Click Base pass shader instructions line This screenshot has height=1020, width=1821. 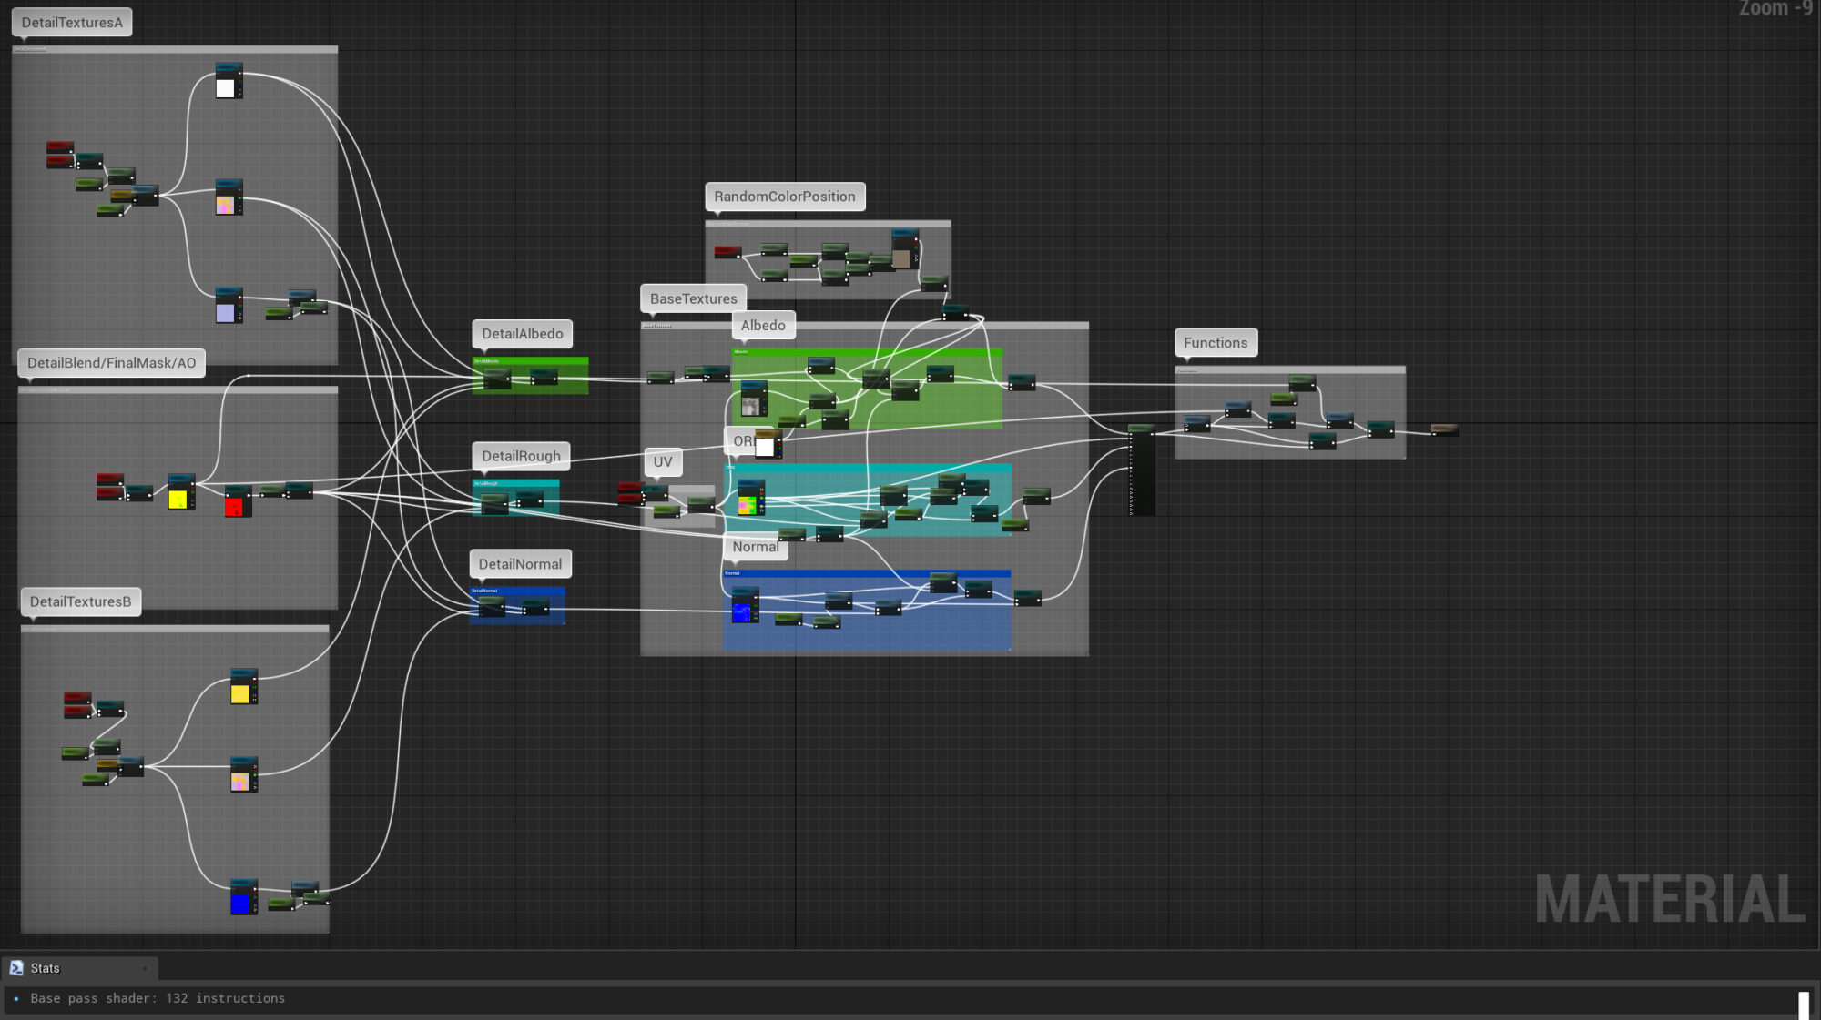coord(158,998)
